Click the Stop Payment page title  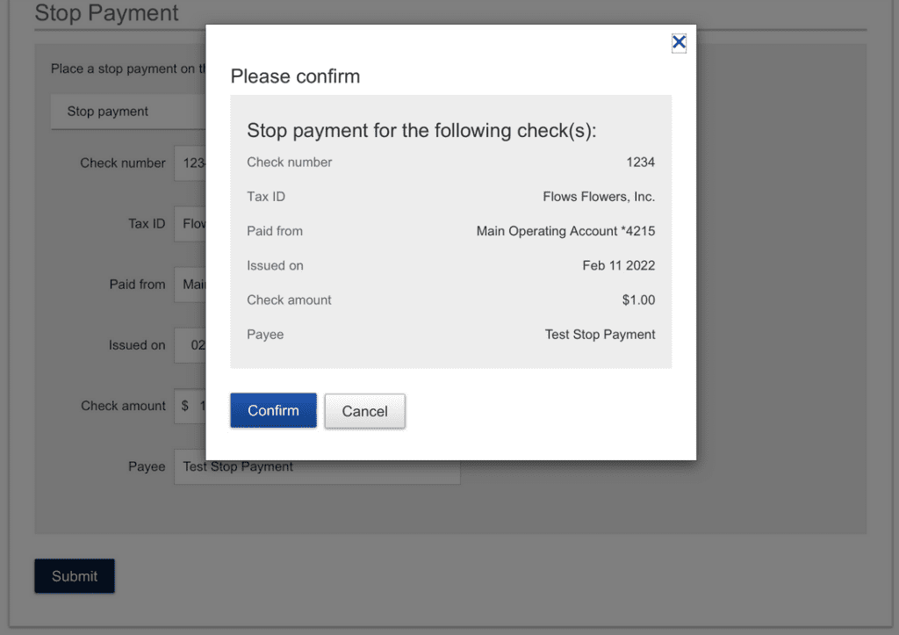point(106,12)
